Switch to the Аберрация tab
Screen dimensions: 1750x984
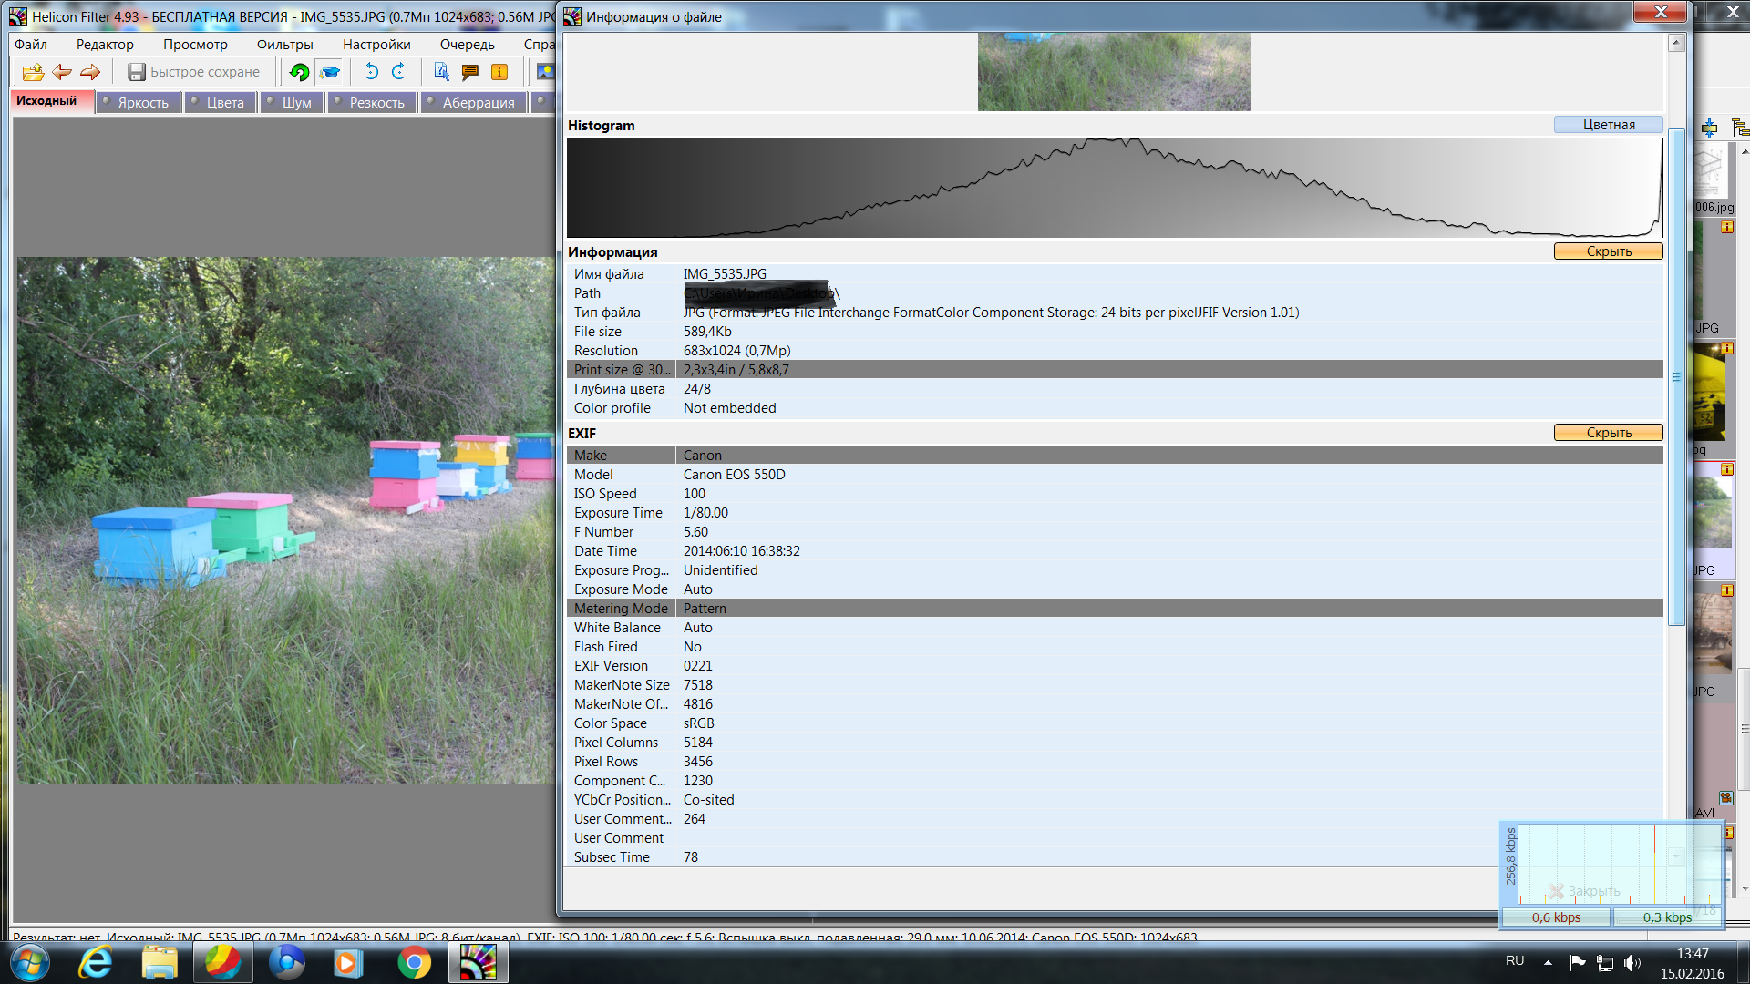[x=478, y=102]
